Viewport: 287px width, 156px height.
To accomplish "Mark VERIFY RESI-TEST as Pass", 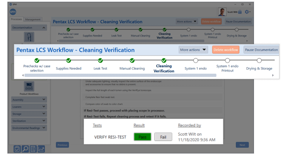I will pyautogui.click(x=143, y=137).
